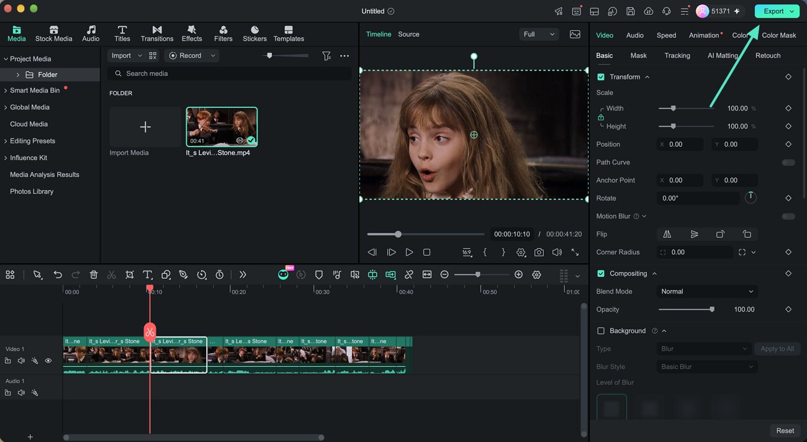The height and width of the screenshot is (442, 807).
Task: Open the Filters tab
Action: [x=223, y=34]
